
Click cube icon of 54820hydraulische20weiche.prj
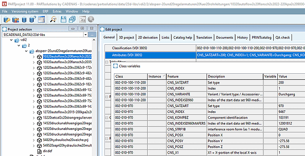(39, 140)
